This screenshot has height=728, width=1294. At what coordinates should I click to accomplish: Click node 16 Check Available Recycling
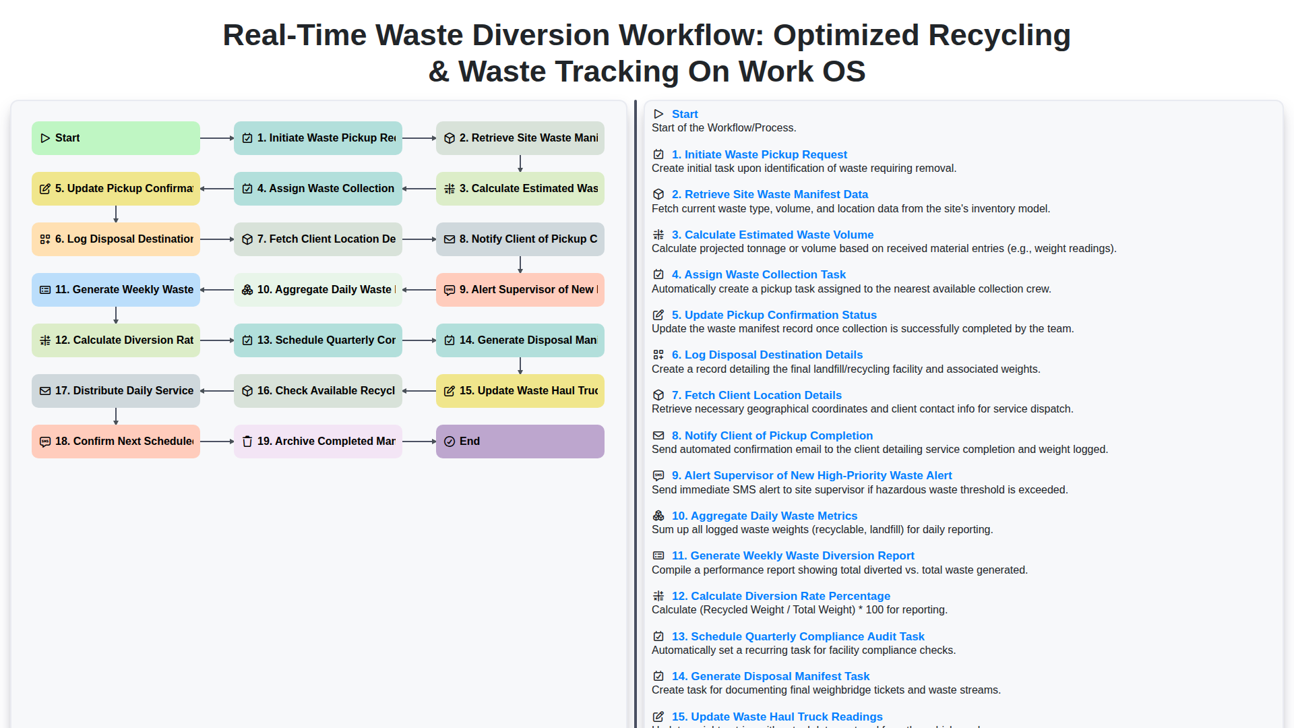pyautogui.click(x=317, y=391)
